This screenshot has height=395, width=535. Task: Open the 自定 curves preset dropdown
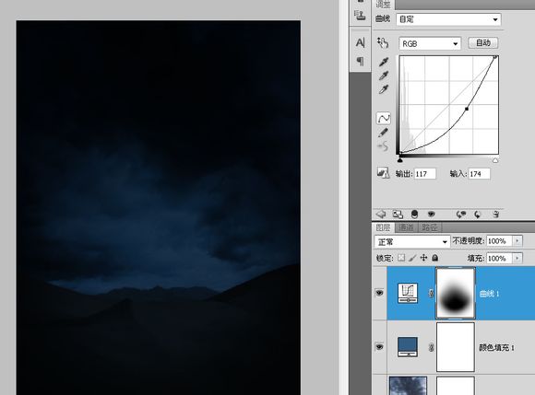(448, 19)
